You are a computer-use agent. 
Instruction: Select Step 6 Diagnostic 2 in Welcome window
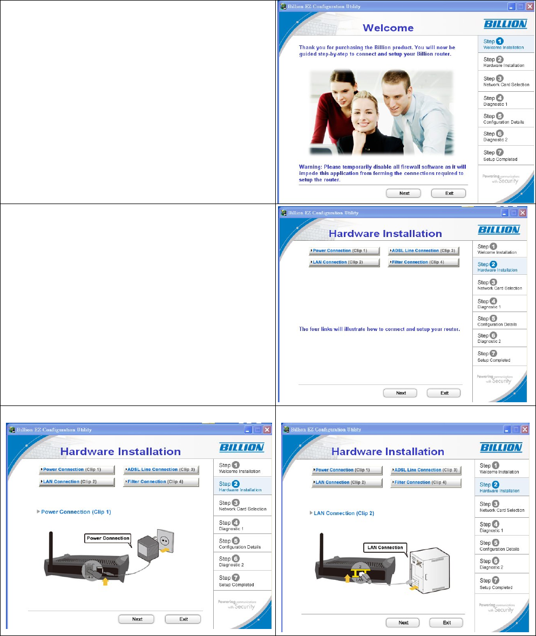coord(506,136)
